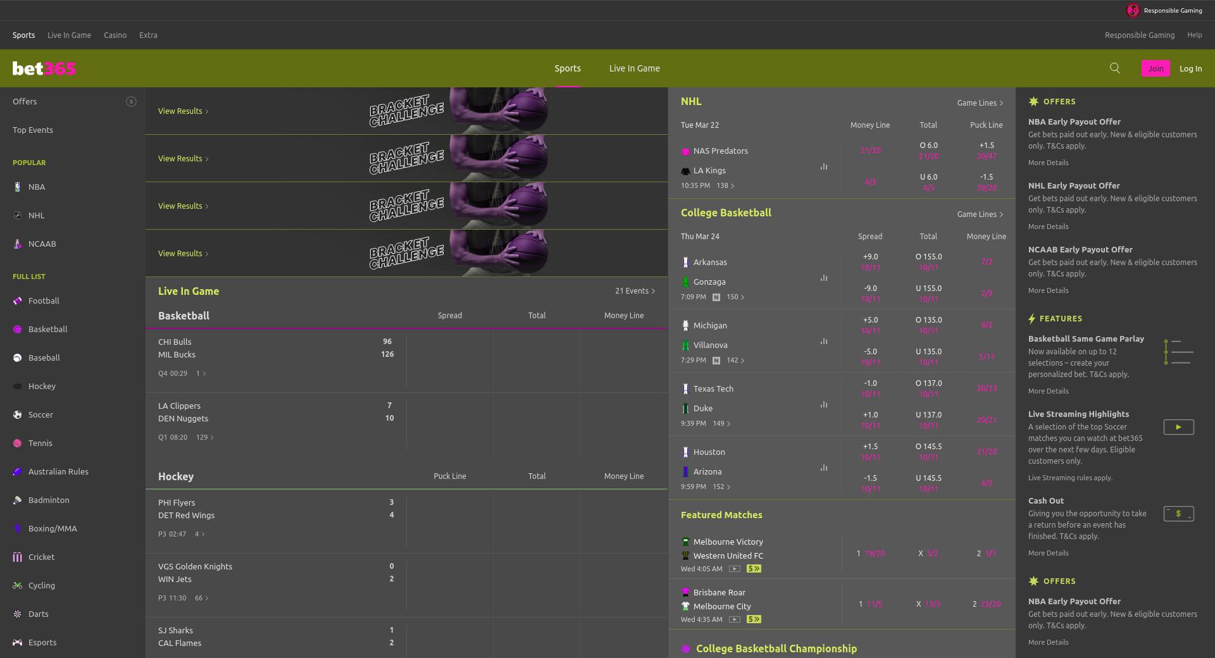1215x658 pixels.
Task: Click Basketball Same Game Parlay icon
Action: (x=1178, y=352)
